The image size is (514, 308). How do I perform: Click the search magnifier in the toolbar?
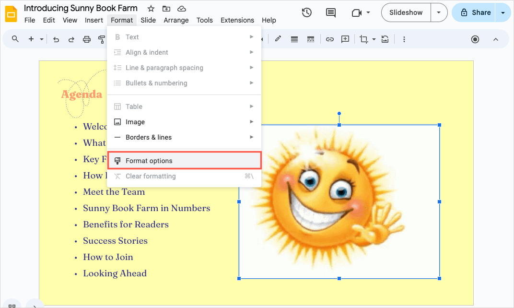coord(15,39)
